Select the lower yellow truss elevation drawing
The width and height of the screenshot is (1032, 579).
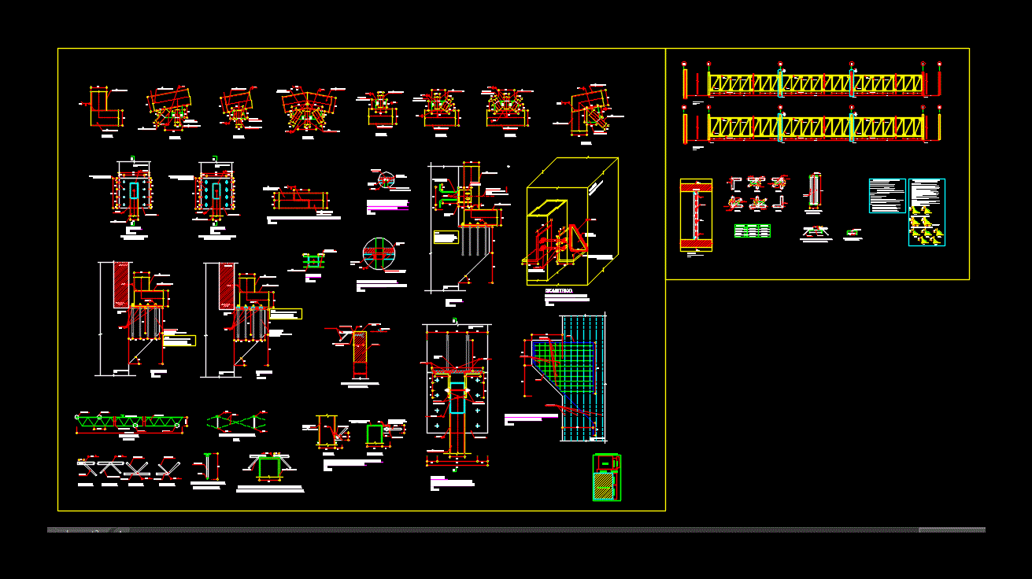click(x=815, y=127)
